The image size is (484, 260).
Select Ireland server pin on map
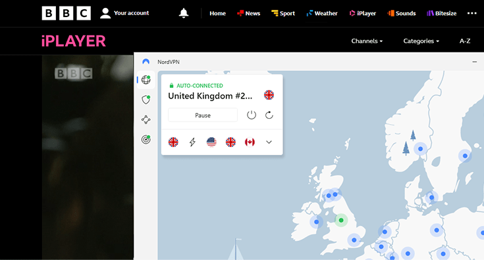click(316, 222)
